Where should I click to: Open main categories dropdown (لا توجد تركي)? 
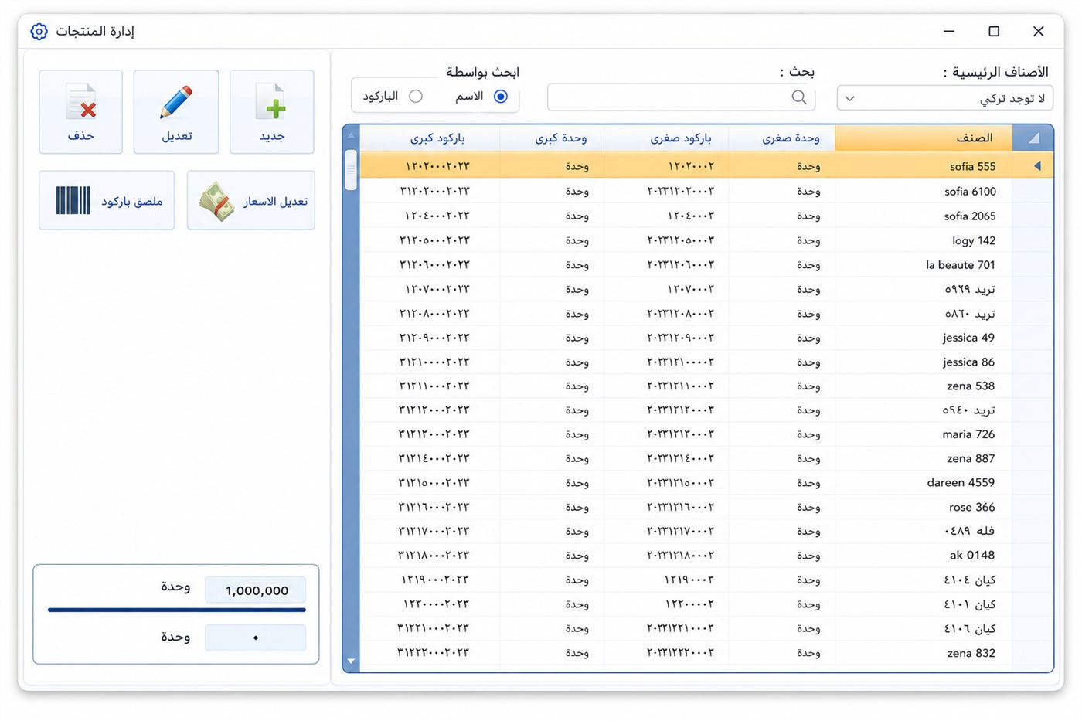(x=945, y=98)
